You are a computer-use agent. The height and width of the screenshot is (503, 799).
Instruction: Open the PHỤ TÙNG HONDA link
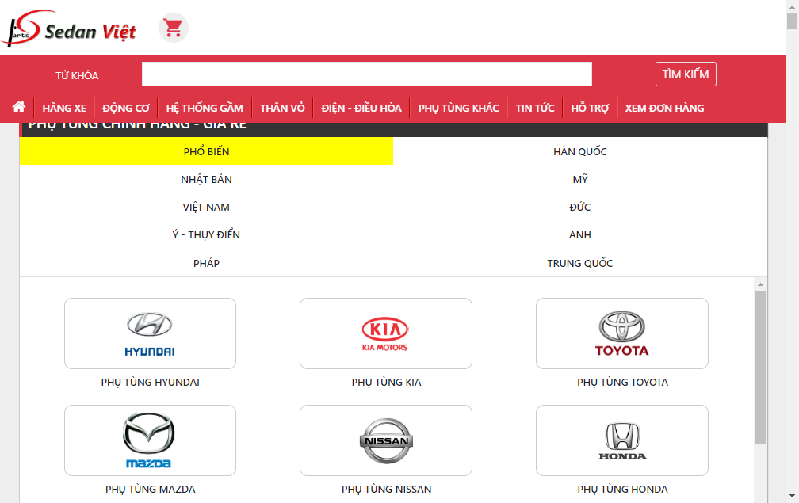(622, 490)
